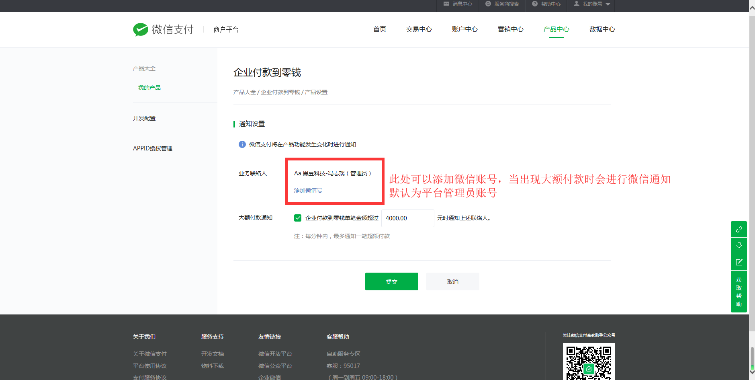
Task: Click the merchant assistant QR code image
Action: 589,362
